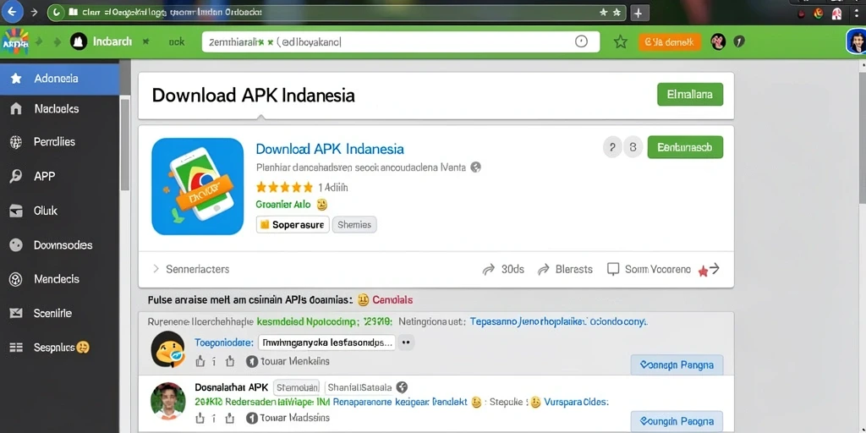Click the globe icon after ShanialiSateala
The width and height of the screenshot is (866, 433).
[x=402, y=387]
